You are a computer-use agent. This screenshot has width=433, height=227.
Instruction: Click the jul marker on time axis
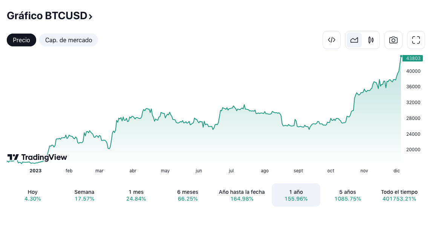click(231, 171)
